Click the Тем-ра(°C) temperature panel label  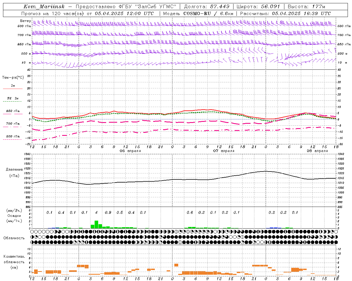[13, 78]
